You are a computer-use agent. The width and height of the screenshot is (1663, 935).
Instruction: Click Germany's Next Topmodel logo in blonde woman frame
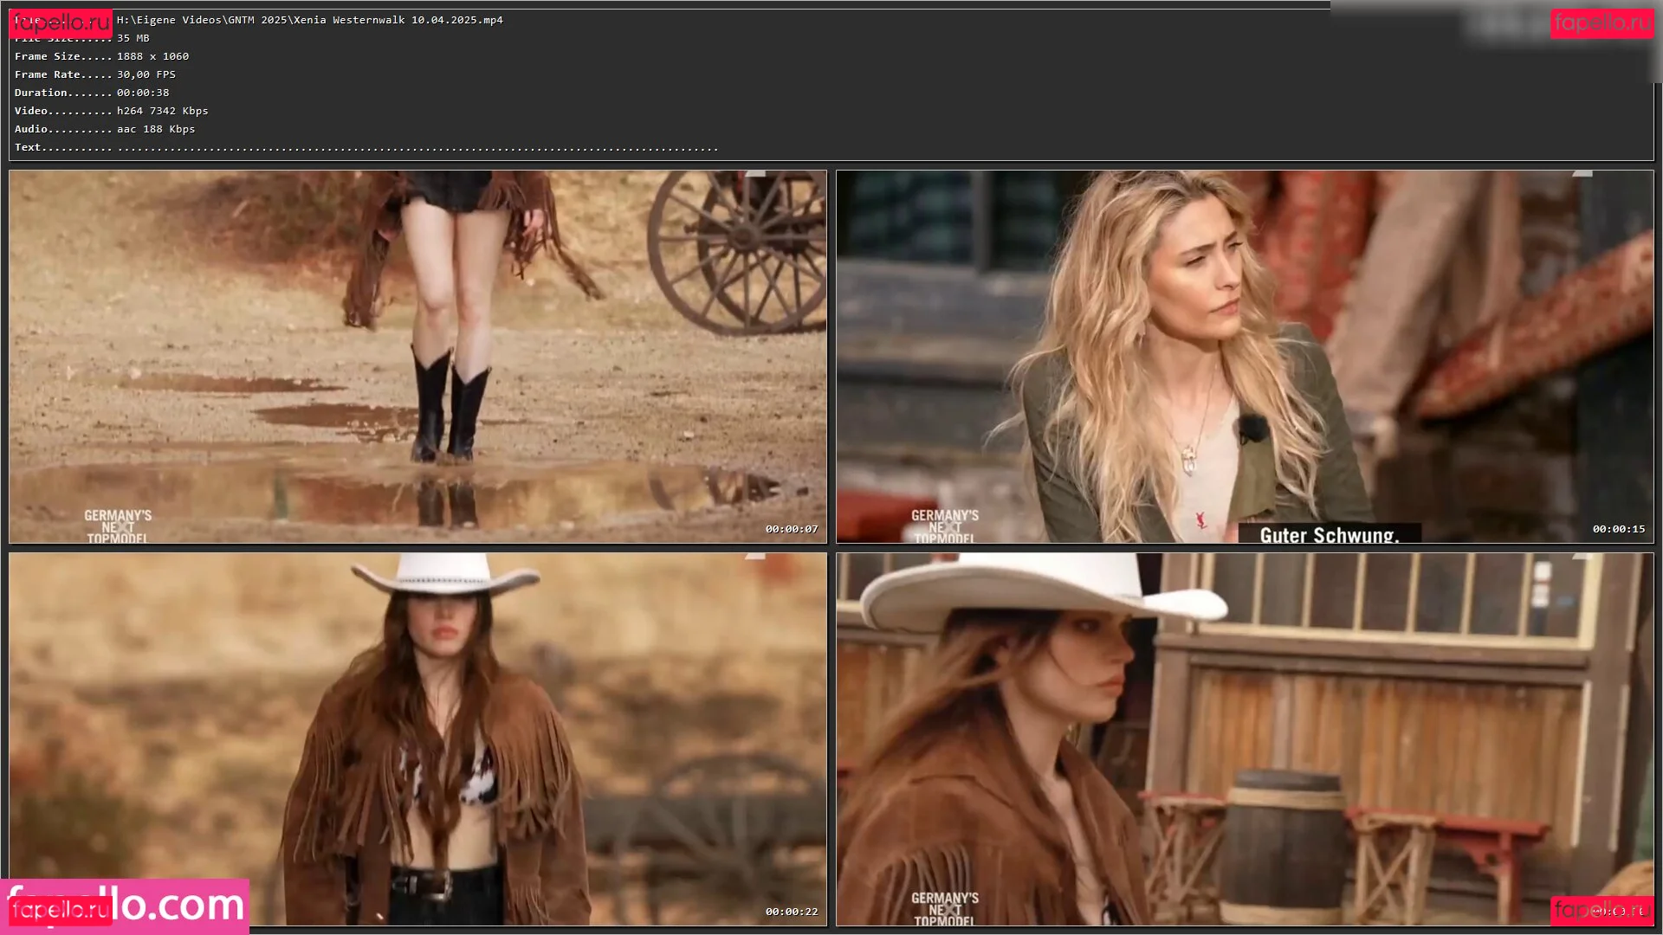(x=945, y=526)
